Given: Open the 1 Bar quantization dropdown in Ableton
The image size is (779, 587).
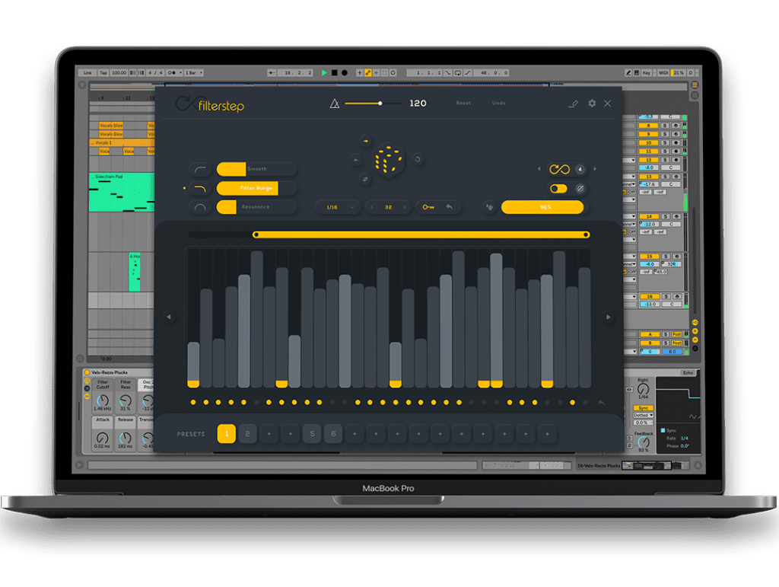Looking at the screenshot, I should click(x=194, y=72).
